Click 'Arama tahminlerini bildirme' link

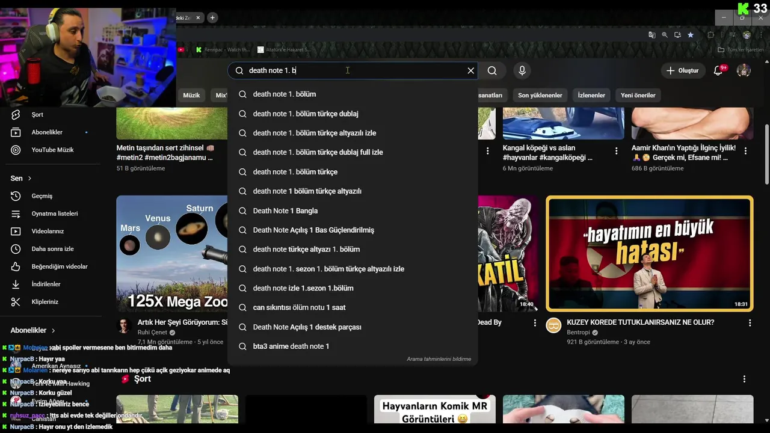[439, 359]
